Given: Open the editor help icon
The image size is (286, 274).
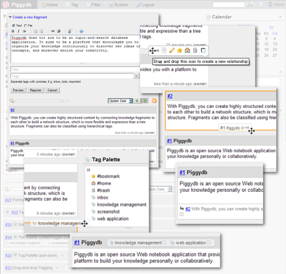Looking at the screenshot, I should 81,31.
